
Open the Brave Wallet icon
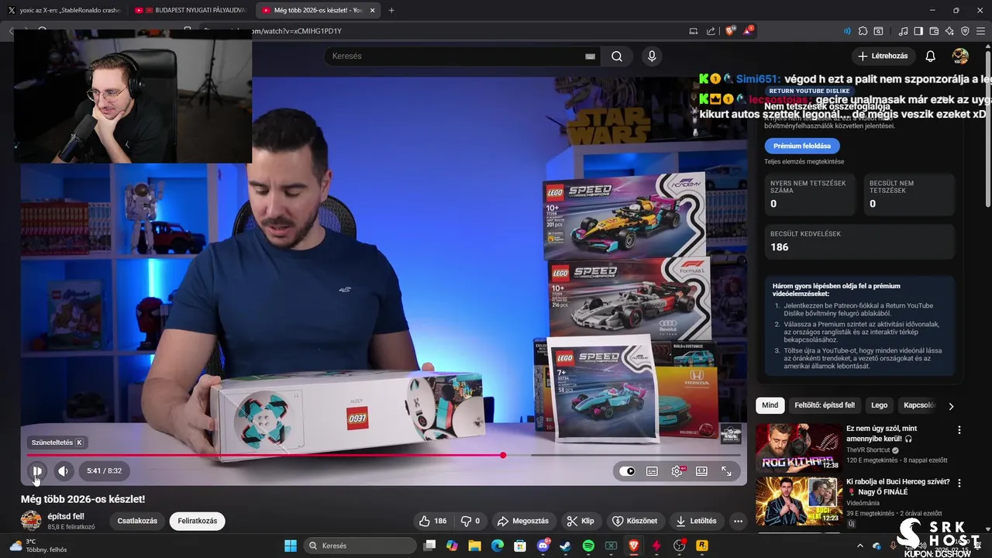tap(934, 31)
